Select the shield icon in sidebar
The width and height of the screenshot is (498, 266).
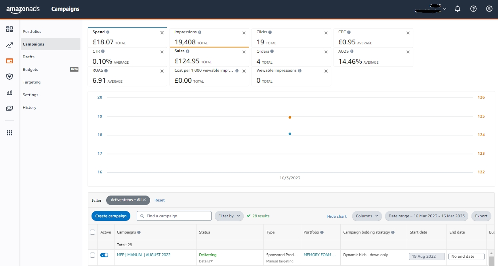coord(10,76)
